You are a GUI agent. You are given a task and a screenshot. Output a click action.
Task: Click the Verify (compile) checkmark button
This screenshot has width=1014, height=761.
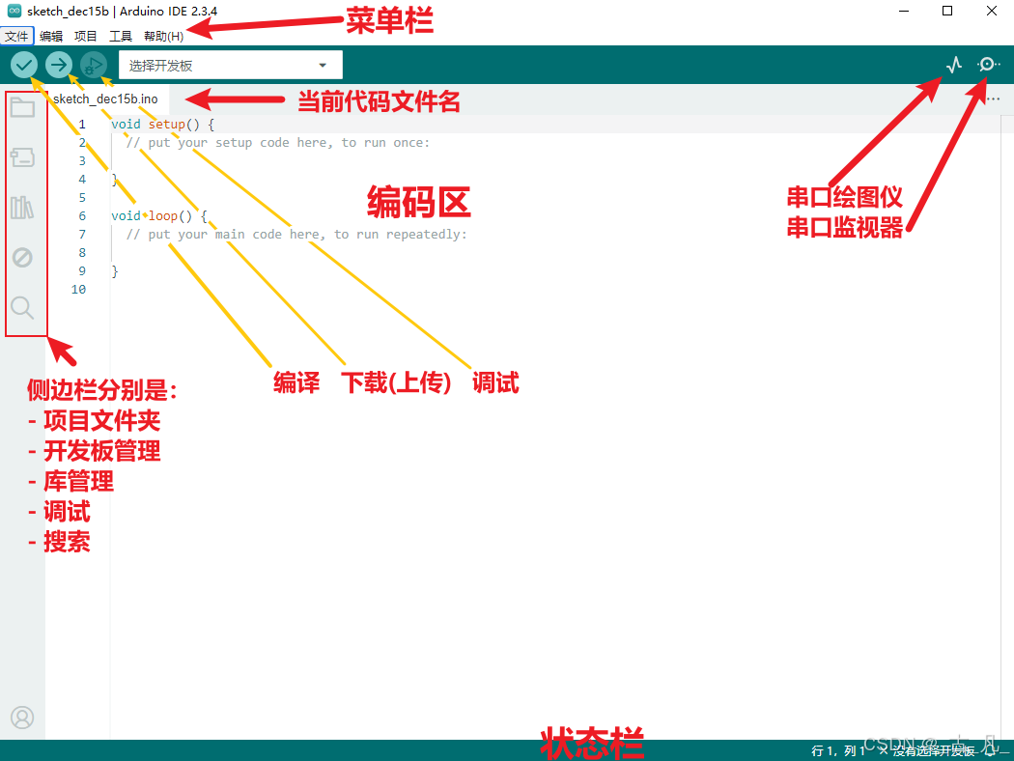tap(24, 65)
